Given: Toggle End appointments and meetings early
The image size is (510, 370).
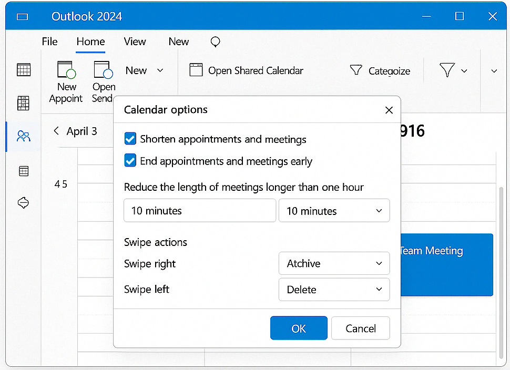Looking at the screenshot, I should pos(130,160).
